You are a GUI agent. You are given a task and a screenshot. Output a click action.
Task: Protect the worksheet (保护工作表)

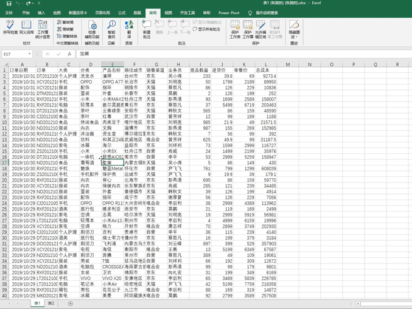point(235,29)
